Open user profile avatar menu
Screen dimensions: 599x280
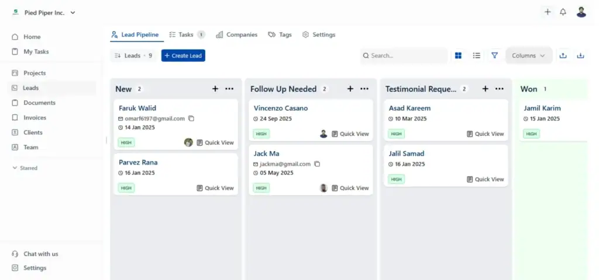pos(581,12)
